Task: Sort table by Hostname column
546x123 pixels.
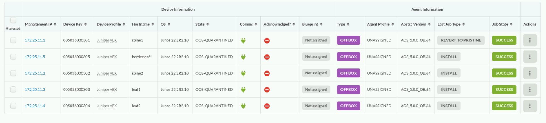Action: click(x=143, y=24)
